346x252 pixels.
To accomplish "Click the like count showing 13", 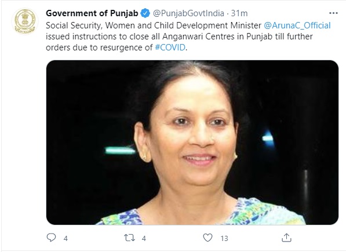I will click(224, 238).
